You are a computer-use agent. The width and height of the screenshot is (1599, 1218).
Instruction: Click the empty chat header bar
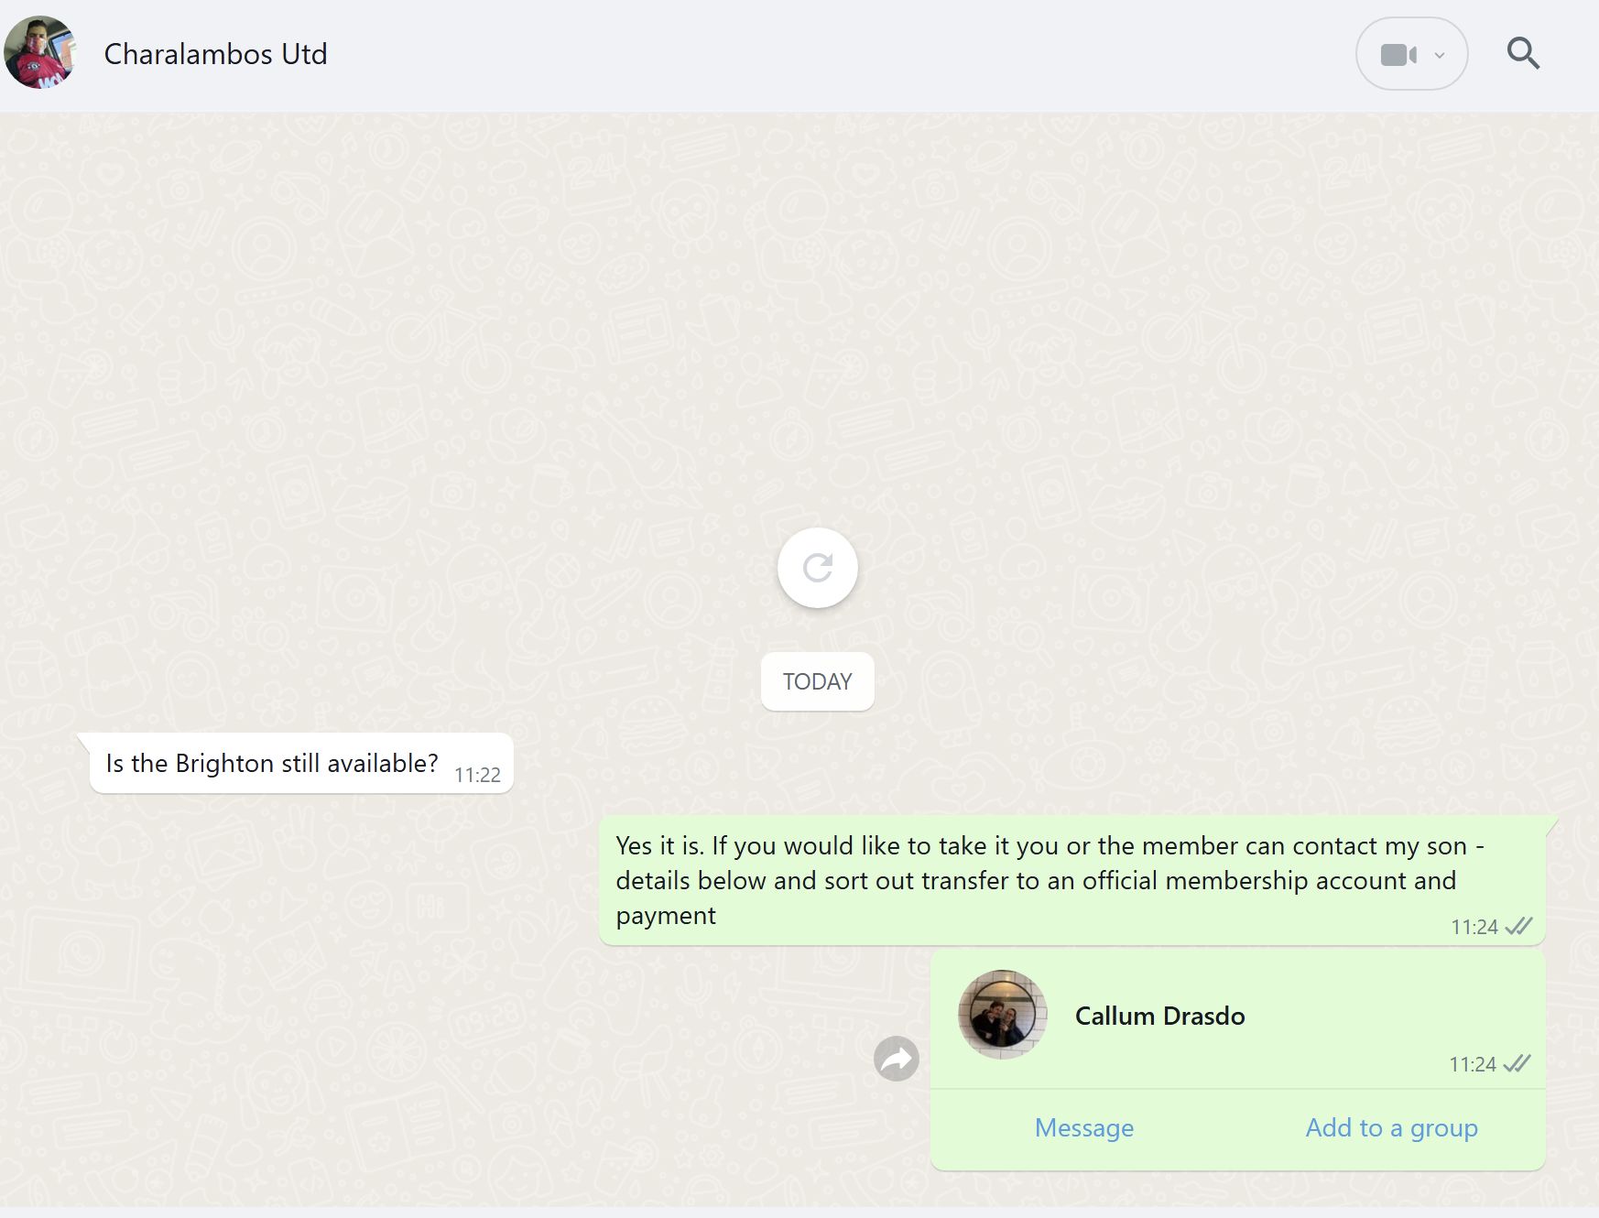[x=824, y=55]
